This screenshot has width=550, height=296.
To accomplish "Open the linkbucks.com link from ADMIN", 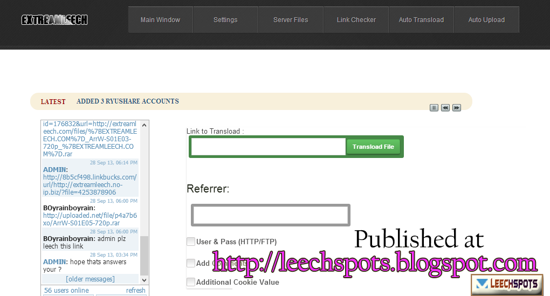I will point(90,185).
